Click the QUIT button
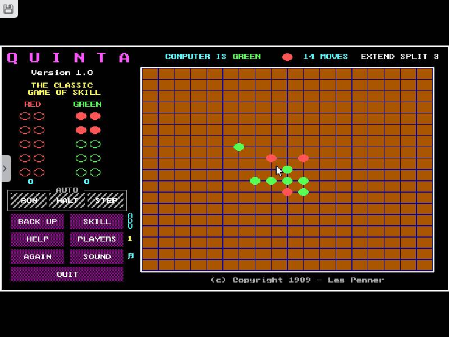 [67, 274]
